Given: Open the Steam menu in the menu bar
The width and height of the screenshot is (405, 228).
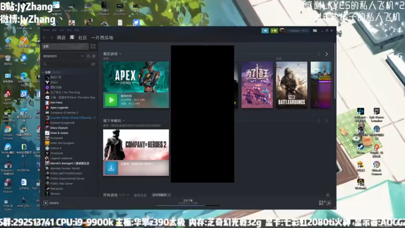Looking at the screenshot, I should coord(46,30).
